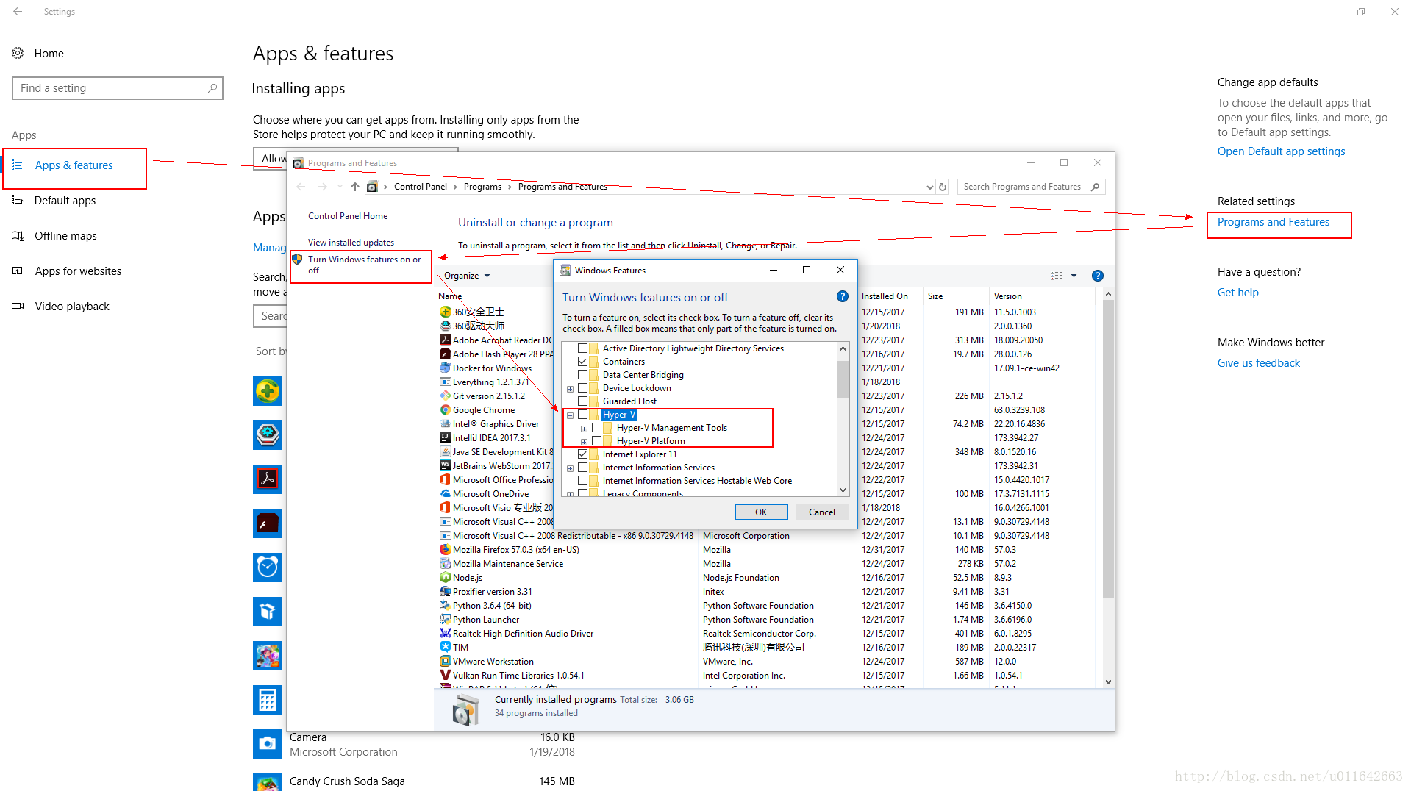Screen dimensions: 1411x791
Task: Click OK in Windows Features dialog
Action: 761,512
